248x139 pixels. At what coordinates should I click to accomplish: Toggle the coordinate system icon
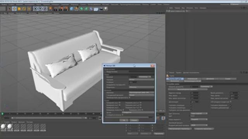click(50, 9)
